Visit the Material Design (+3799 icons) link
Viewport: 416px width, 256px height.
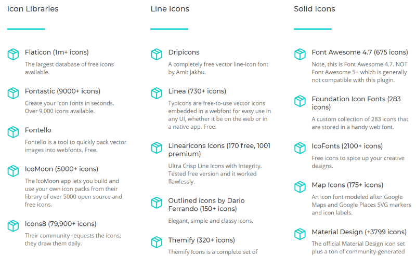tap(359, 232)
